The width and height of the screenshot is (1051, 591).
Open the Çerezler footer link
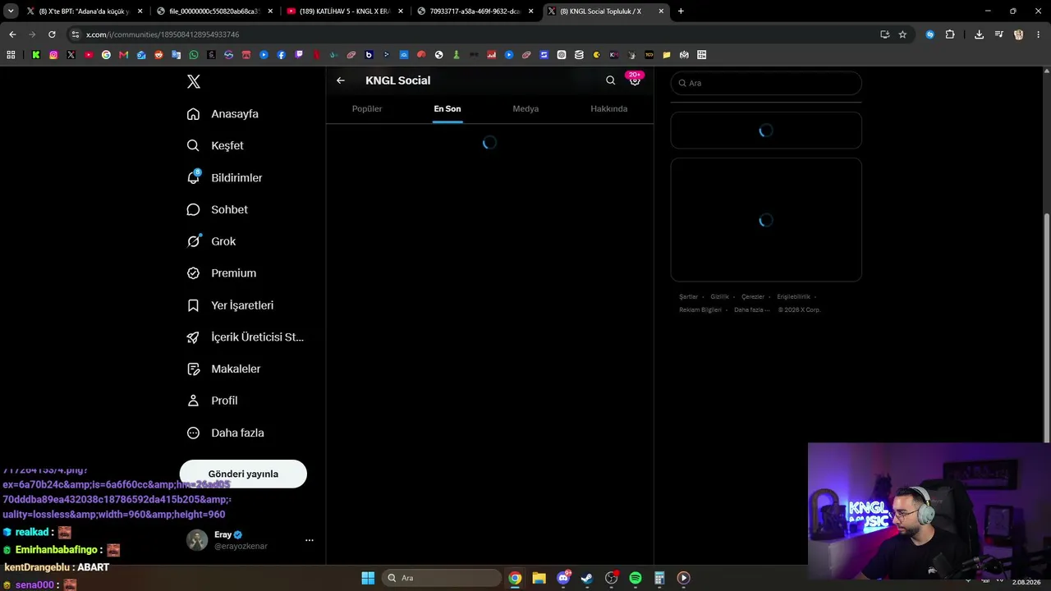click(x=753, y=297)
